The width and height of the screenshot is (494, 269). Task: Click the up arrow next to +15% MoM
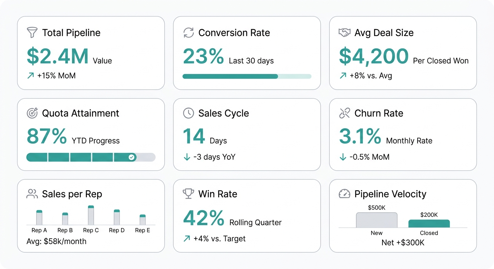click(x=31, y=76)
